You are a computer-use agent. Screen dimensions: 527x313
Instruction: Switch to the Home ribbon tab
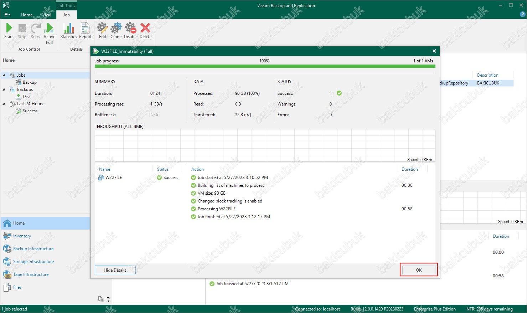26,15
